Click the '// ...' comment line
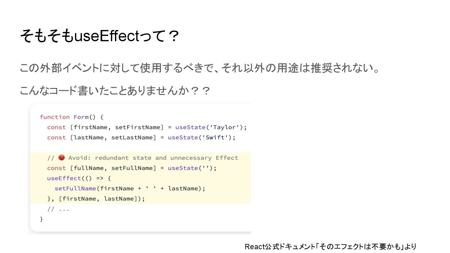This screenshot has height=253, width=450. click(58, 209)
